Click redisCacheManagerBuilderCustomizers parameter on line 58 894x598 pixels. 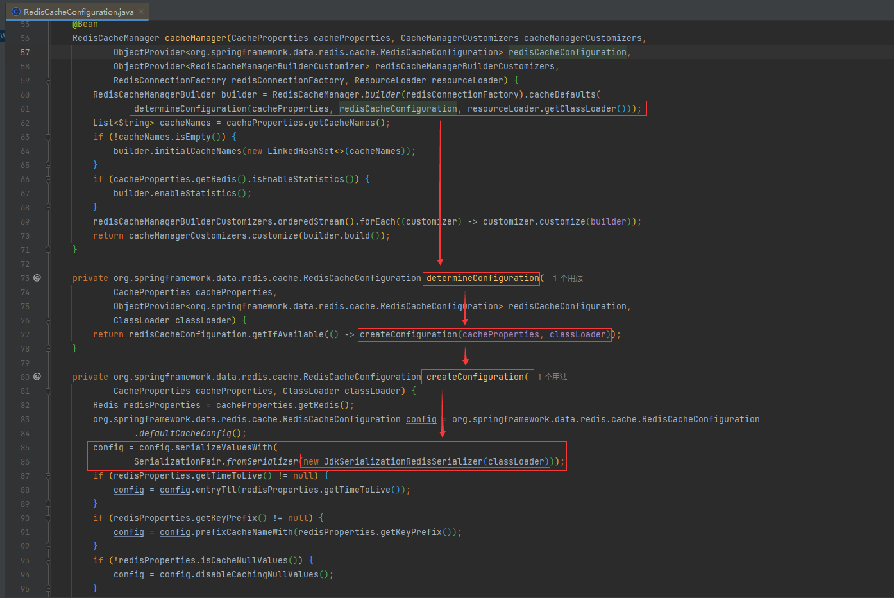point(465,67)
